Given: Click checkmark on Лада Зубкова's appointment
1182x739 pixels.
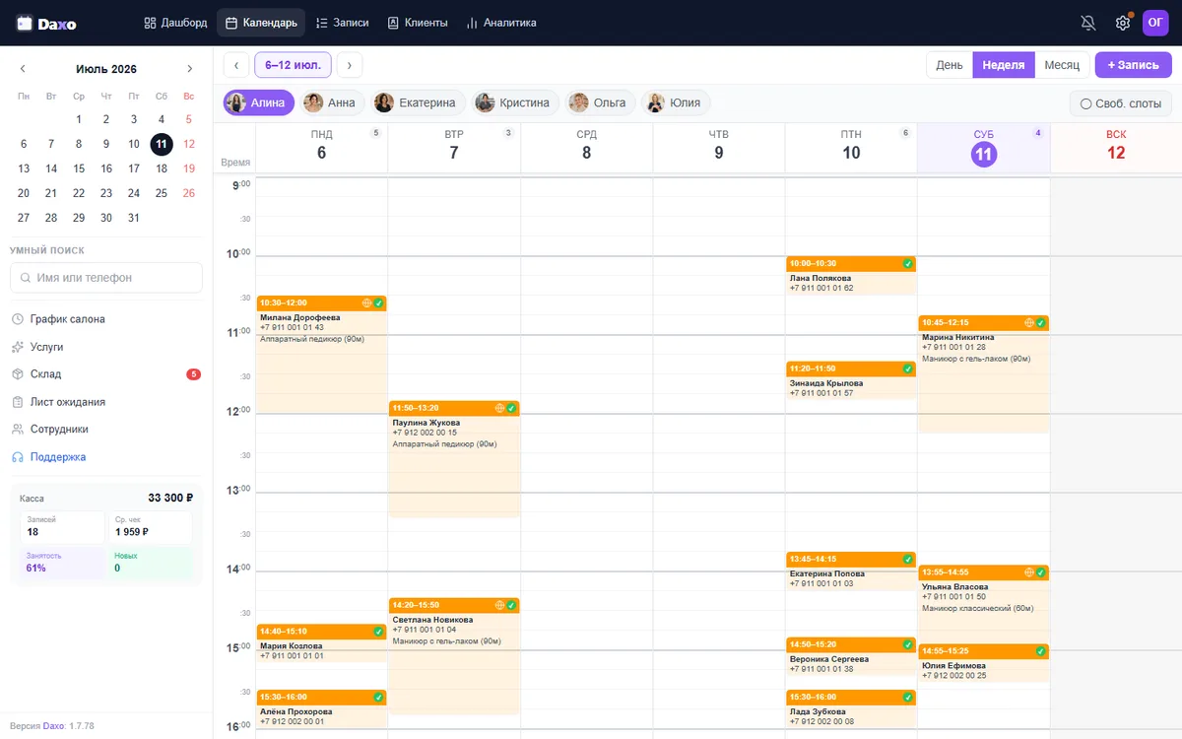Looking at the screenshot, I should (x=908, y=698).
